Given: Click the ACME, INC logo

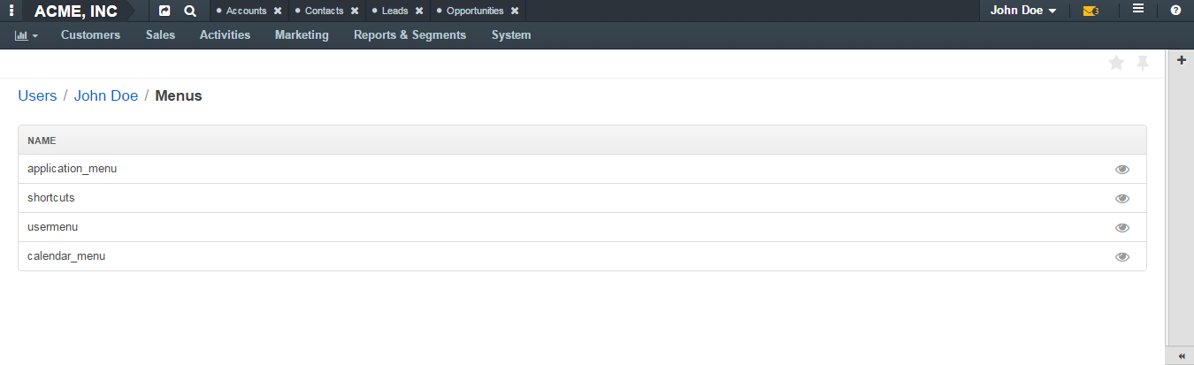Looking at the screenshot, I should [75, 11].
